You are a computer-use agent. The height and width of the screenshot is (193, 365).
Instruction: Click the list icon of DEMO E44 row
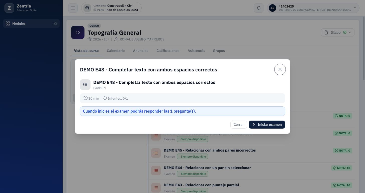click(156, 171)
